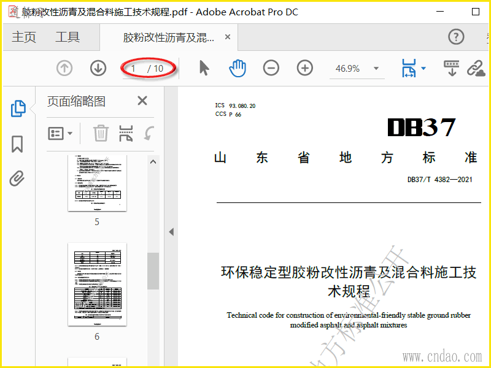Minimize the Acrobat window

point(440,12)
